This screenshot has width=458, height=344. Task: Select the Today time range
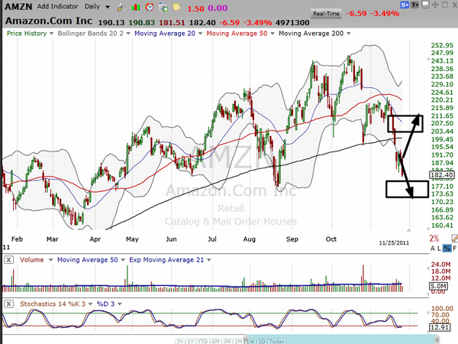pyautogui.click(x=276, y=341)
